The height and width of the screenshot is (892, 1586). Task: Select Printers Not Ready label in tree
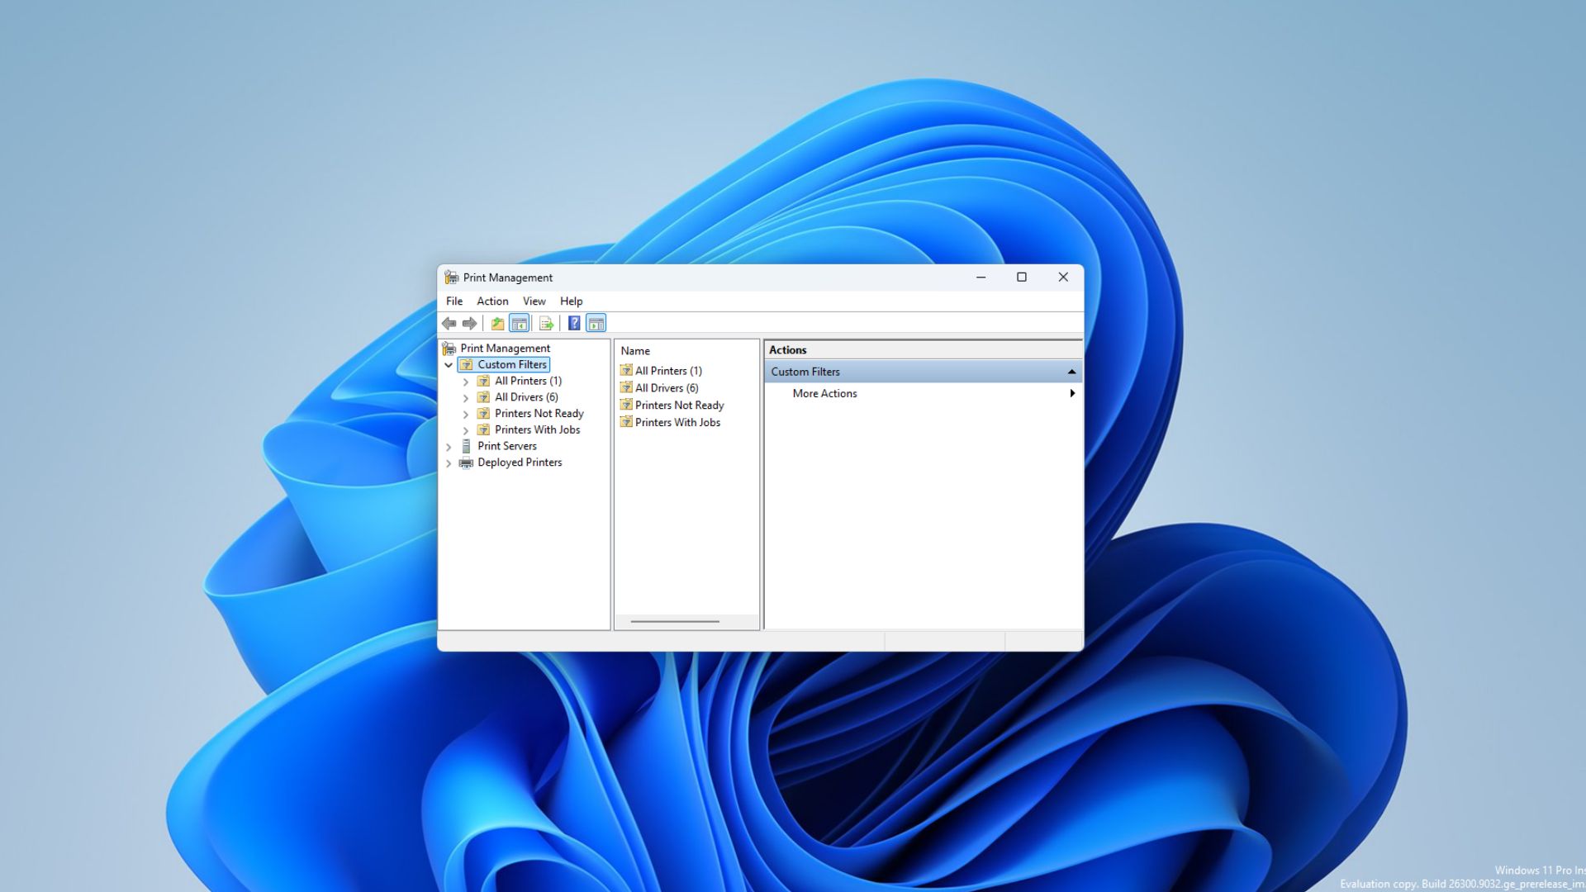tap(539, 414)
